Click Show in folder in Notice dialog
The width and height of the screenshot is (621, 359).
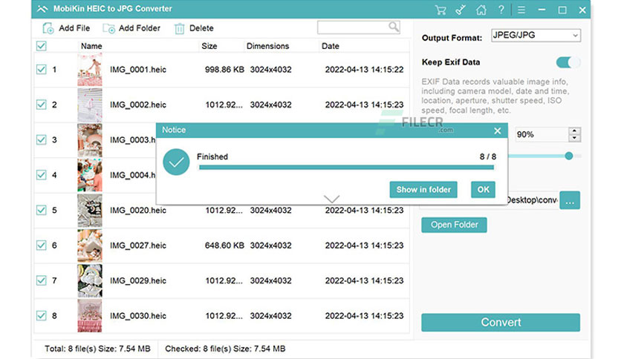[423, 190]
